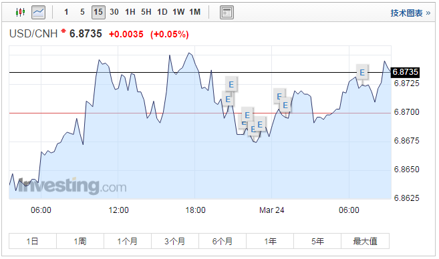Switch to candlestick chart type
Screen dimensions: 439x259
[20, 12]
